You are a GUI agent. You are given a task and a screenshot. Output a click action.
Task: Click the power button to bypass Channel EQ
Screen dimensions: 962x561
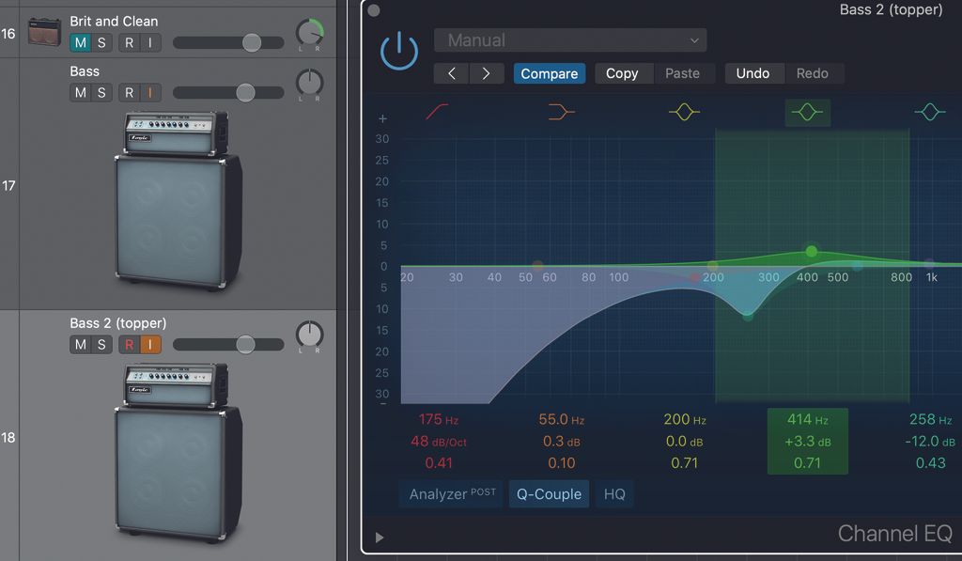[x=399, y=50]
